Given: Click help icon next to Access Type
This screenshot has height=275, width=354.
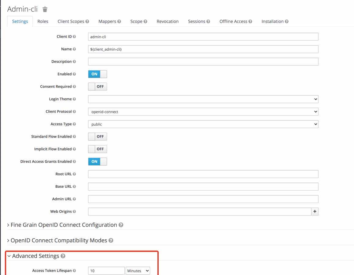Looking at the screenshot, I should [x=74, y=124].
